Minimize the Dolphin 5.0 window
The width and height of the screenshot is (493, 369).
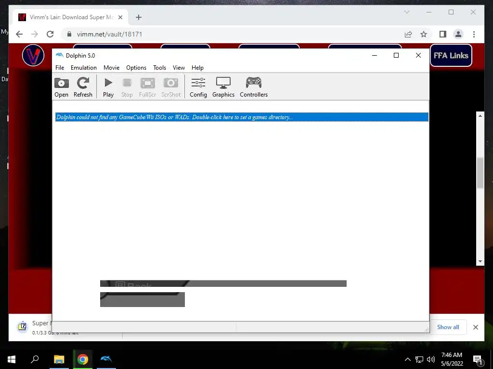(375, 55)
